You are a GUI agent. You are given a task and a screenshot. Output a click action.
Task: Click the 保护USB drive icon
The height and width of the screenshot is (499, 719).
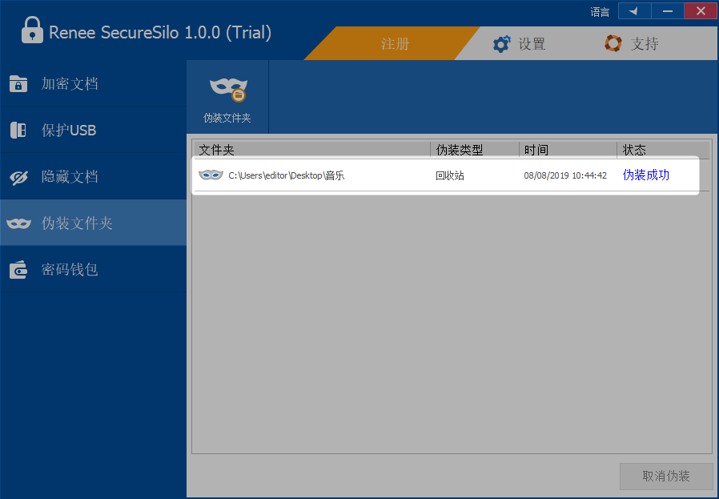point(18,131)
